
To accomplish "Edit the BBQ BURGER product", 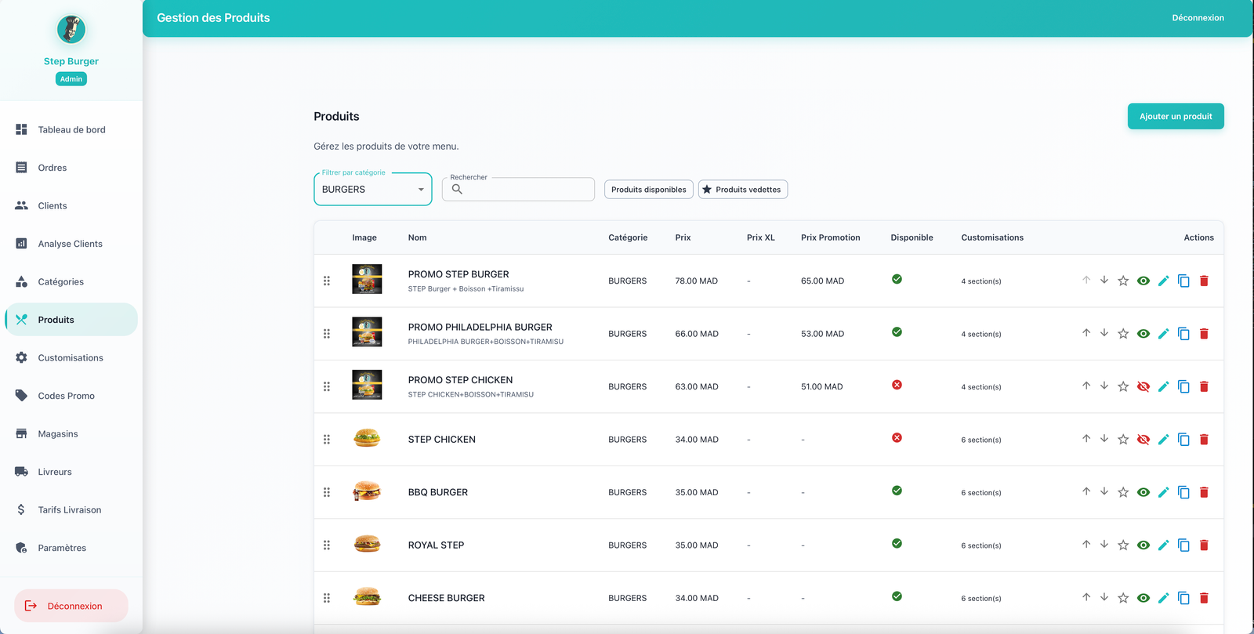I will tap(1163, 492).
